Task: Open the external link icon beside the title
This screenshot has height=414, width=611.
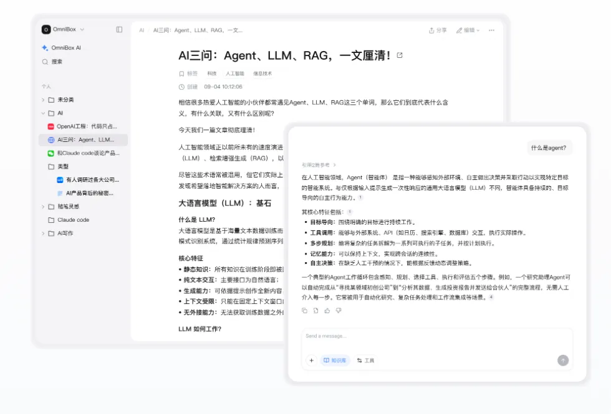Action: pos(400,55)
